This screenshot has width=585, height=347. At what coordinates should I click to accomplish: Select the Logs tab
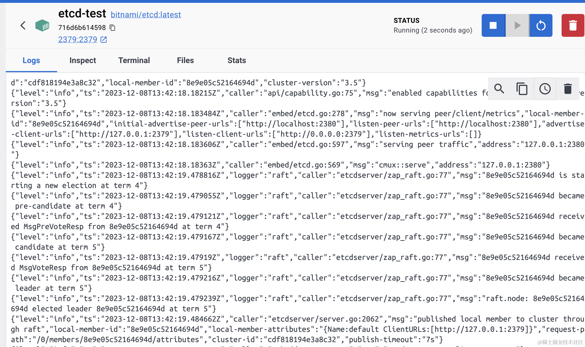pyautogui.click(x=31, y=60)
